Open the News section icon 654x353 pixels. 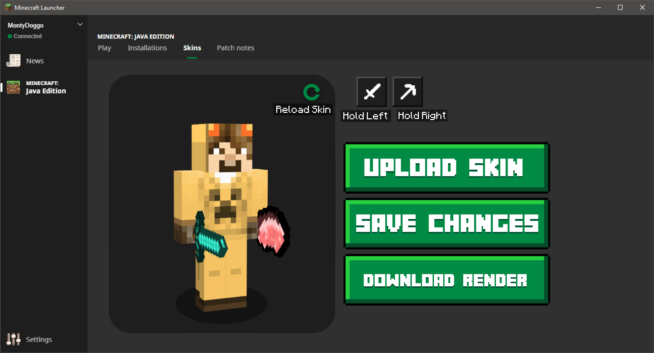(x=14, y=61)
